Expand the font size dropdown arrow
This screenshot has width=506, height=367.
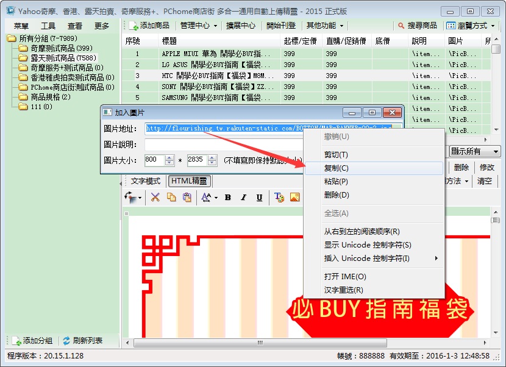point(216,198)
